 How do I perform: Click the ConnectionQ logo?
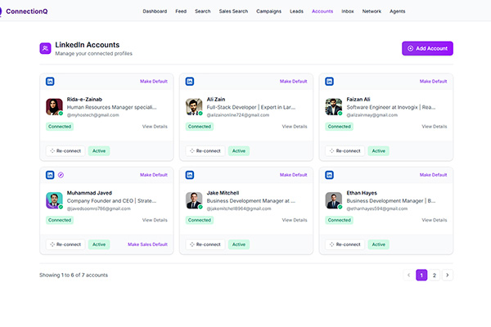(24, 11)
